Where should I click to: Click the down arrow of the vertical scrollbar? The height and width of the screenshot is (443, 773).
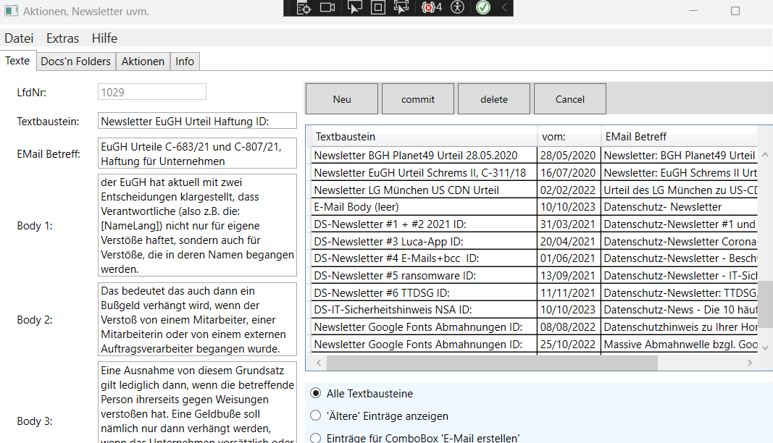pos(764,346)
